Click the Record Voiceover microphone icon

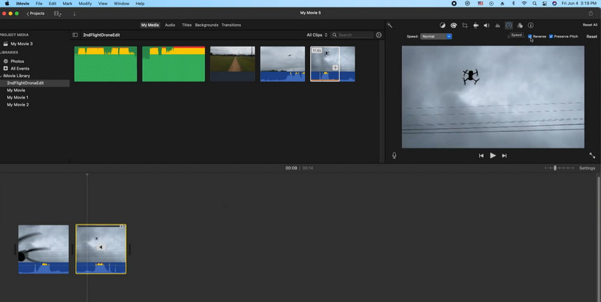(394, 155)
